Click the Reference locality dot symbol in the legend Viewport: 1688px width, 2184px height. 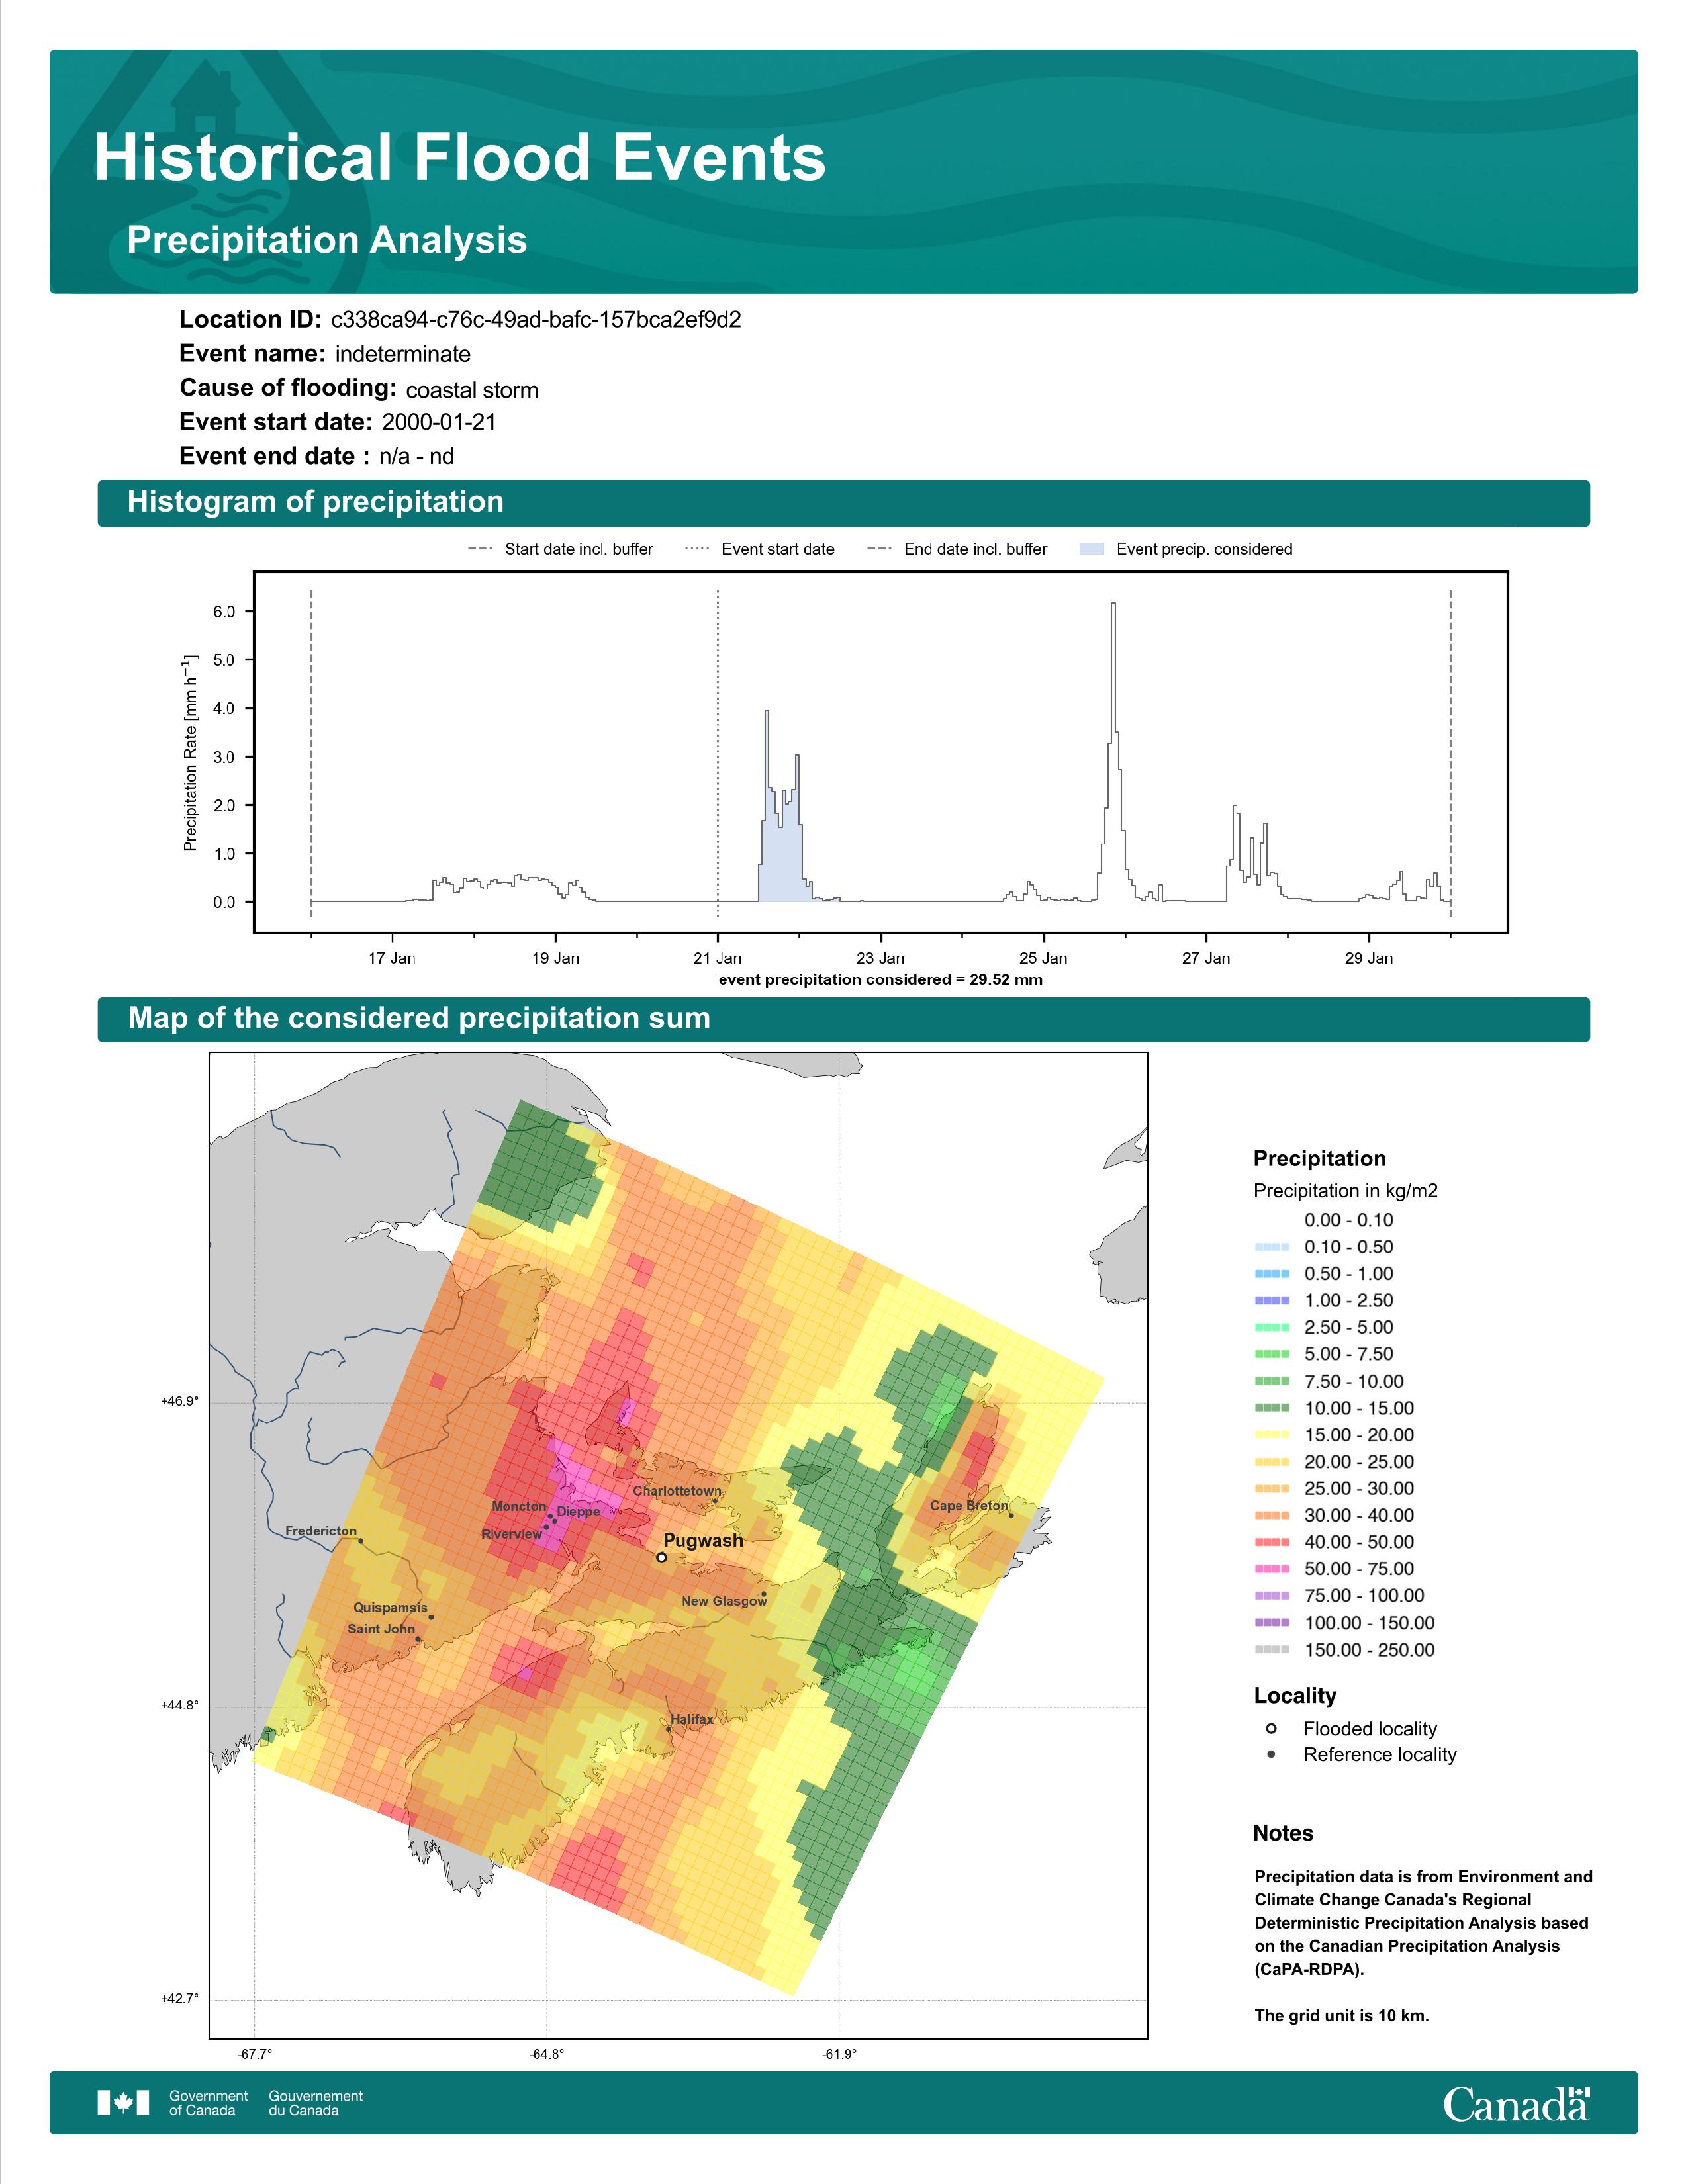point(1271,1754)
